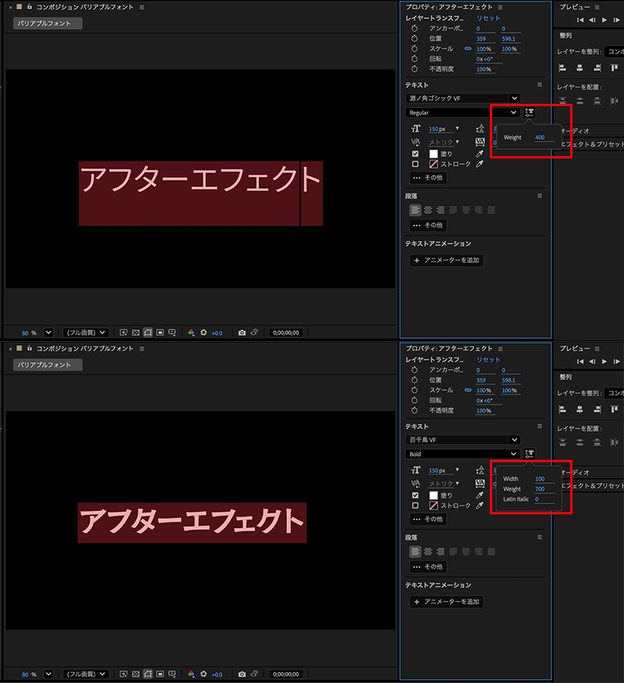The image size is (624, 683).
Task: Pick the fill eyedropper in the upper text panel
Action: pyautogui.click(x=480, y=154)
